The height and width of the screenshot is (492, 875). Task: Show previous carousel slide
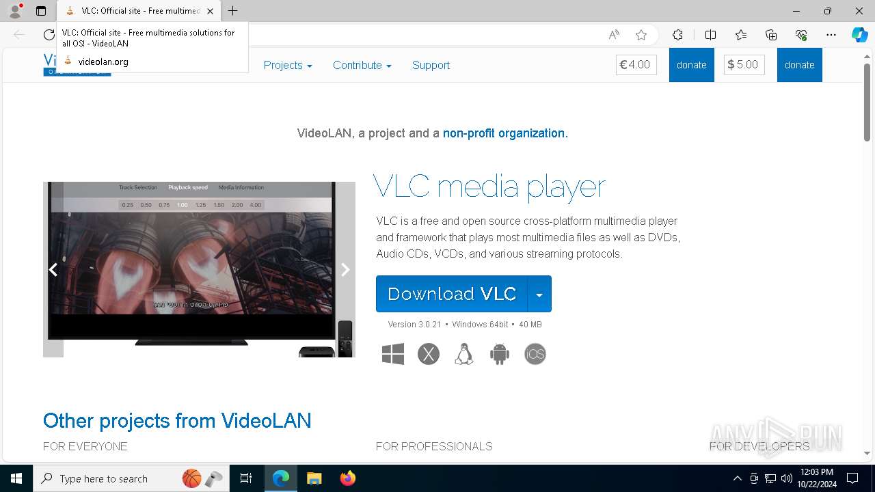click(x=53, y=270)
